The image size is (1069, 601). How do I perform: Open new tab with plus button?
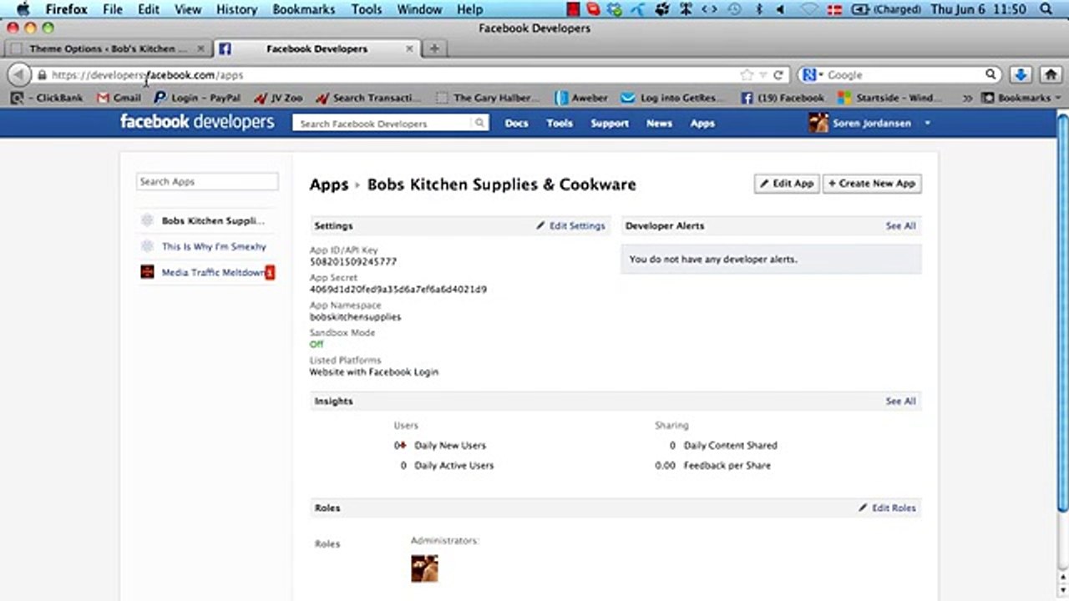click(434, 48)
